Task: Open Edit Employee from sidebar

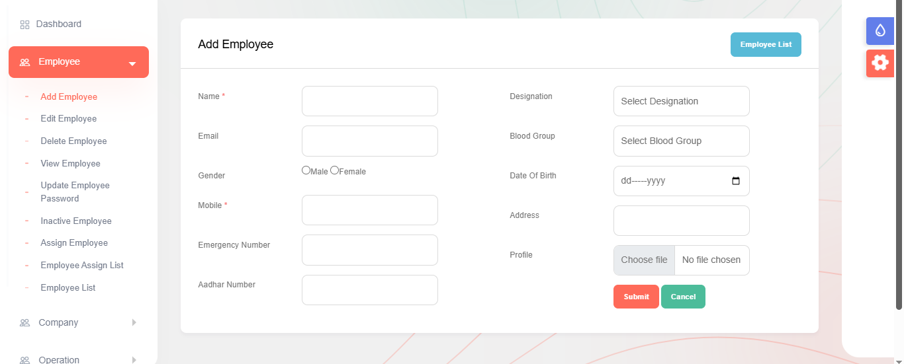Action: 69,119
